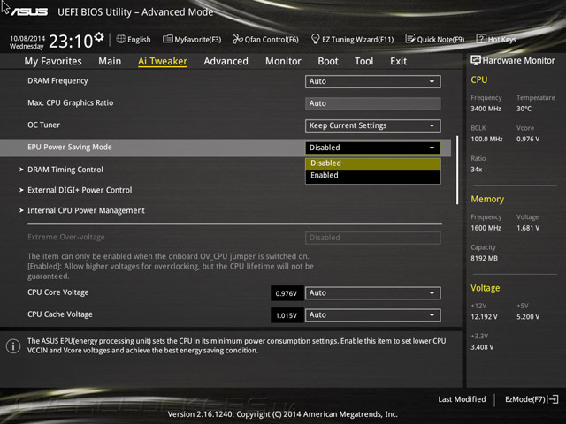Click the memory Capacity 8192 MB value
566x424 pixels.
484,259
